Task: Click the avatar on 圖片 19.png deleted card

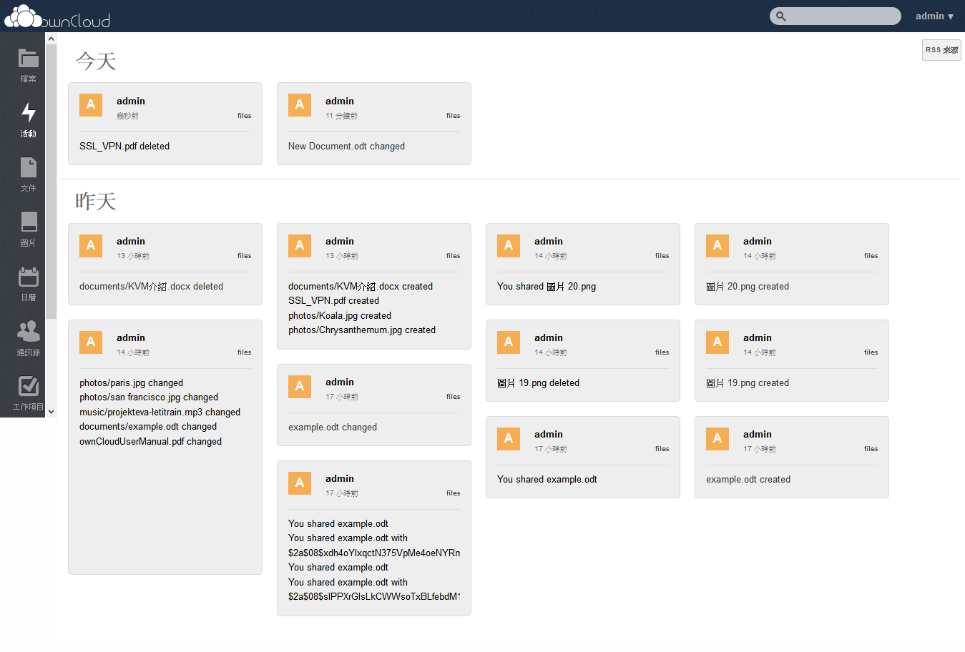Action: coord(509,342)
